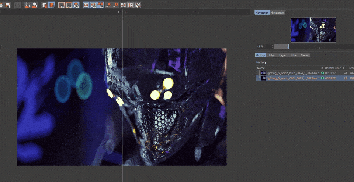Click the green B marker on 0025.exr row
354x182 pixels.
[322, 78]
